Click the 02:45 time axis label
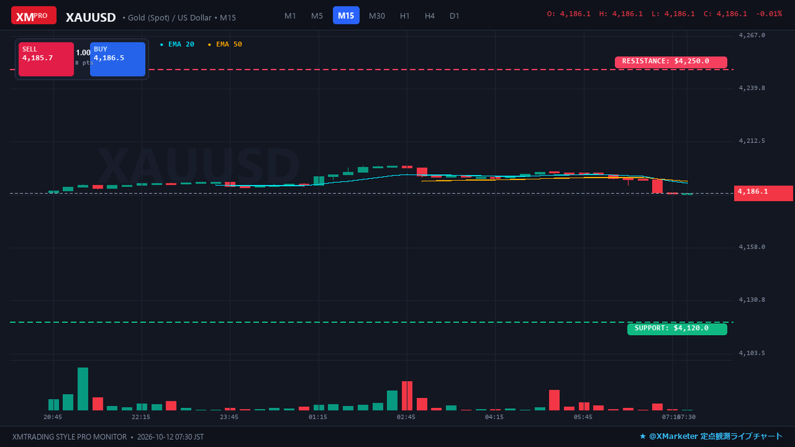 [406, 417]
